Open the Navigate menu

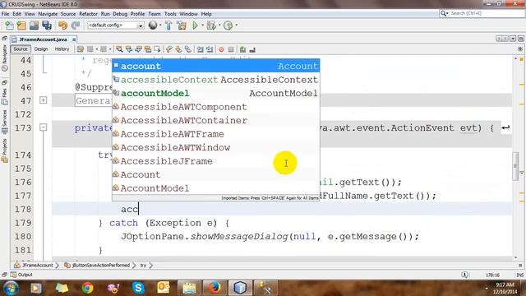(x=48, y=14)
